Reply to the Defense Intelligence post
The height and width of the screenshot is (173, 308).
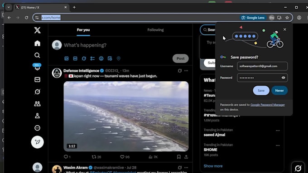tap(67, 157)
